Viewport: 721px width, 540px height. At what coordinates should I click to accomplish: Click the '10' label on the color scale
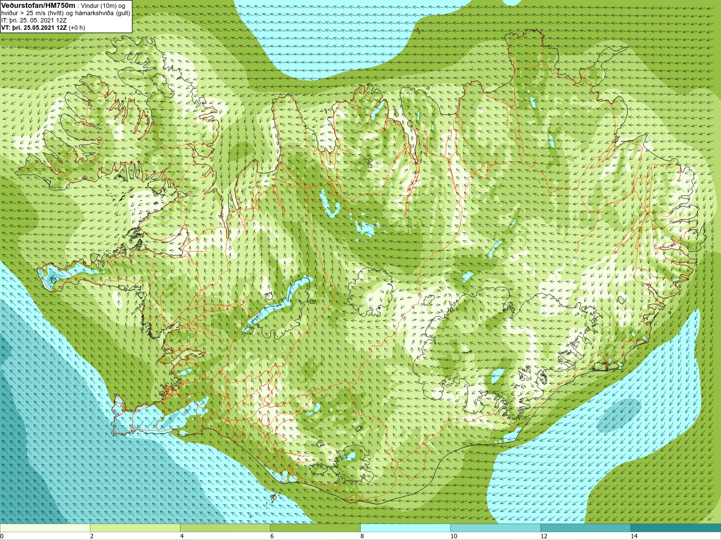[453, 536]
